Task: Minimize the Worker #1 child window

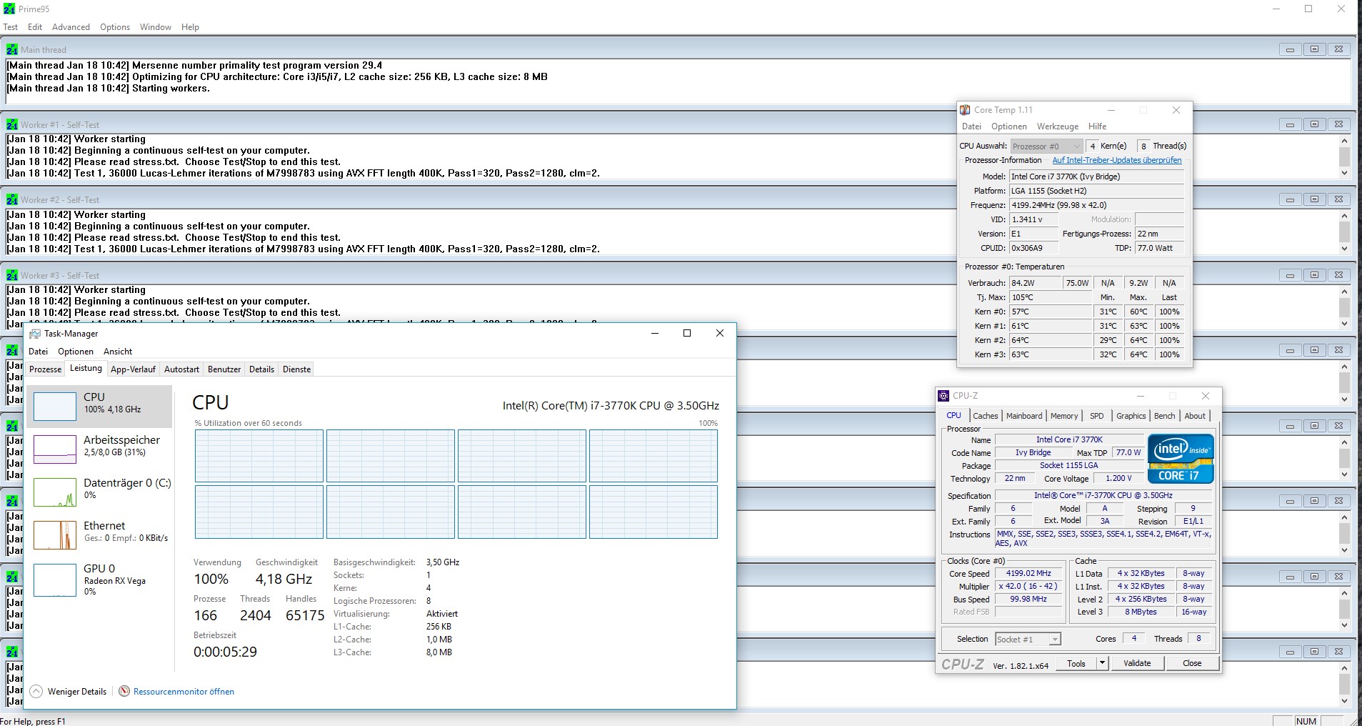Action: tap(1290, 124)
